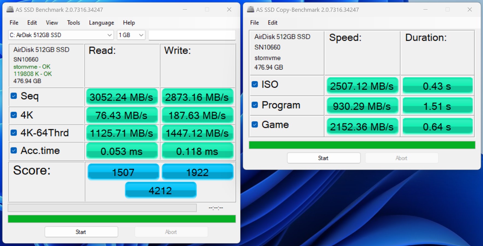Click the elapsed time indicator --:--:--
Screen dimensions: 483x246
click(x=216, y=208)
